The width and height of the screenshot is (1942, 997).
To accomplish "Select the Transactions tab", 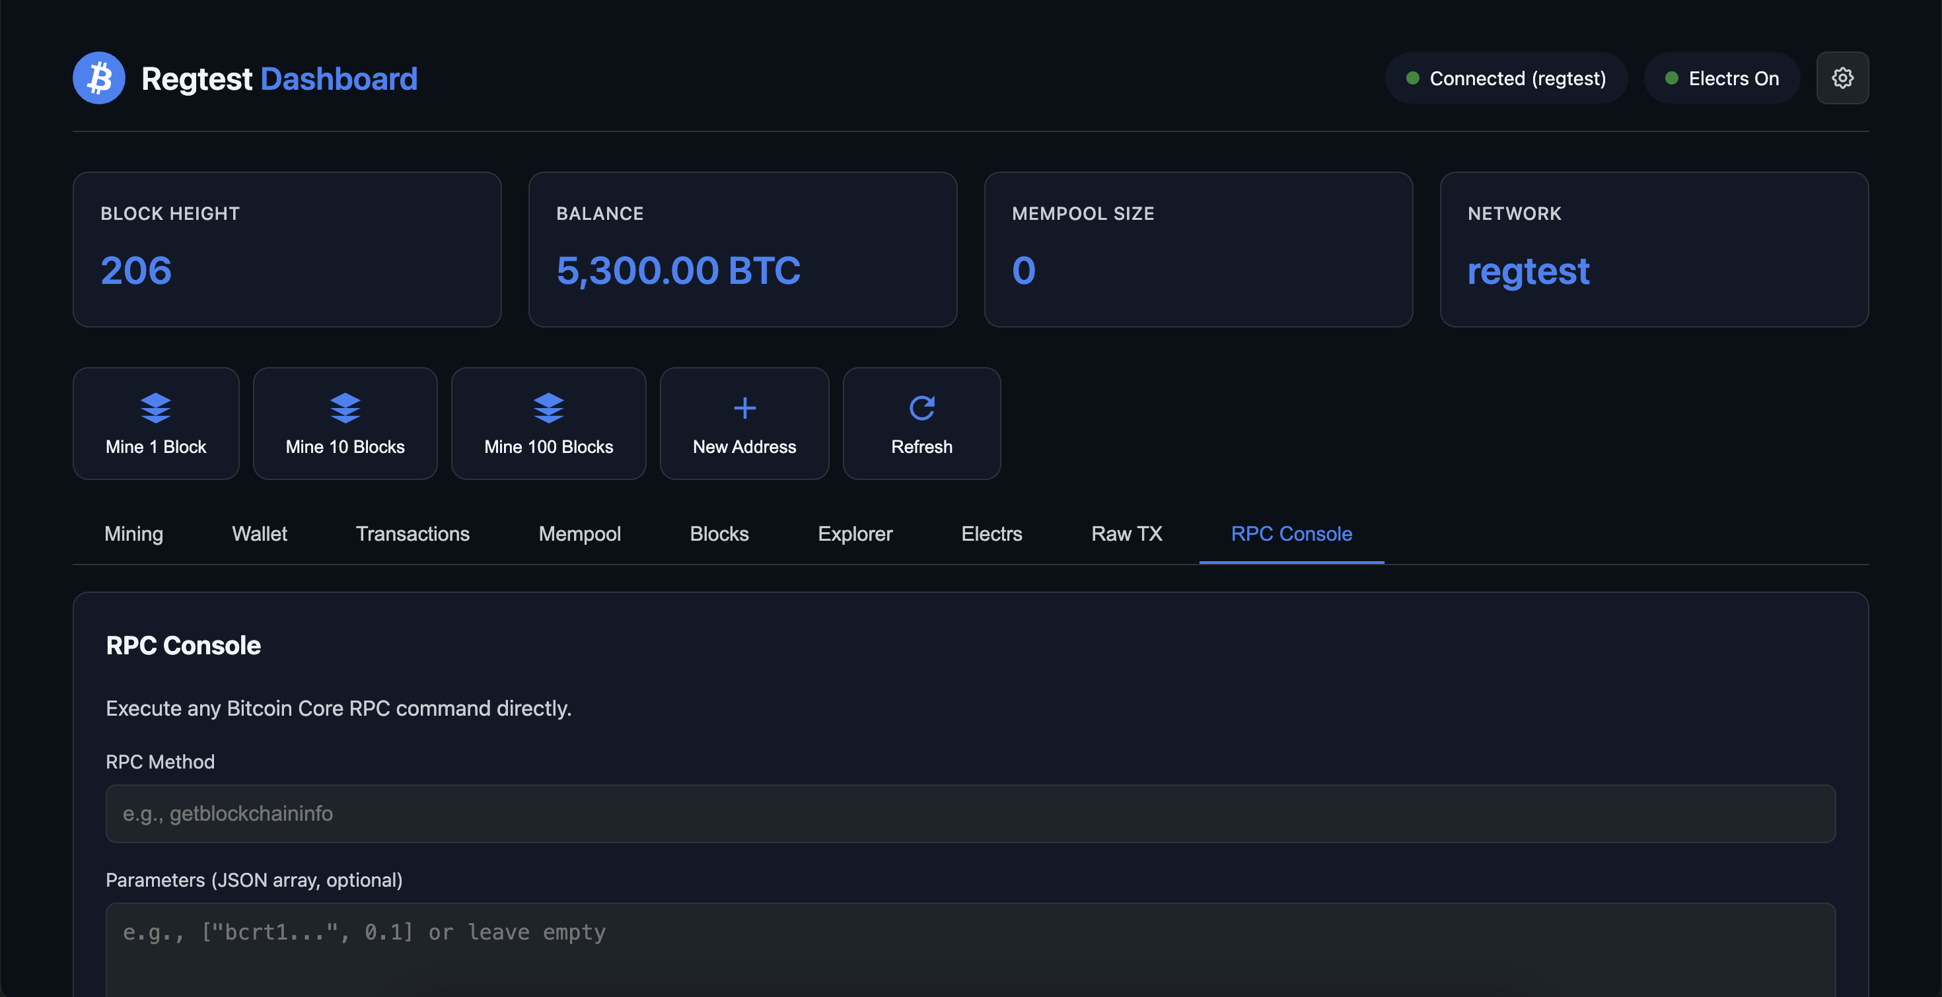I will point(412,533).
